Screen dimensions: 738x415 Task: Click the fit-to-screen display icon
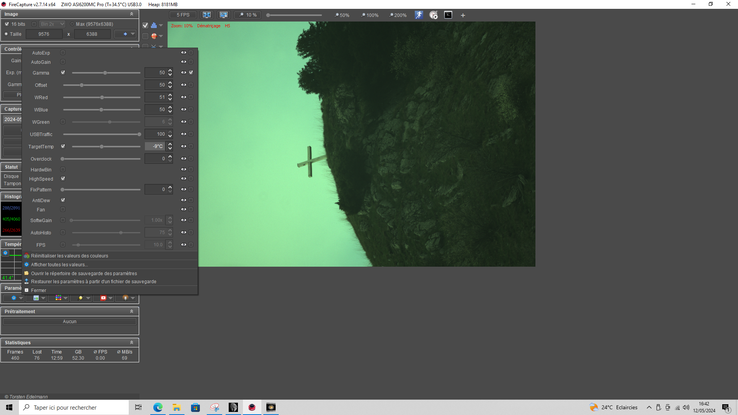coord(207,15)
